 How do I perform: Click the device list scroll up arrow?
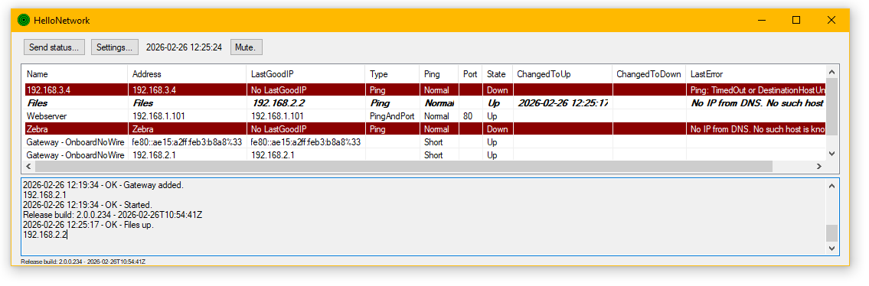point(831,71)
